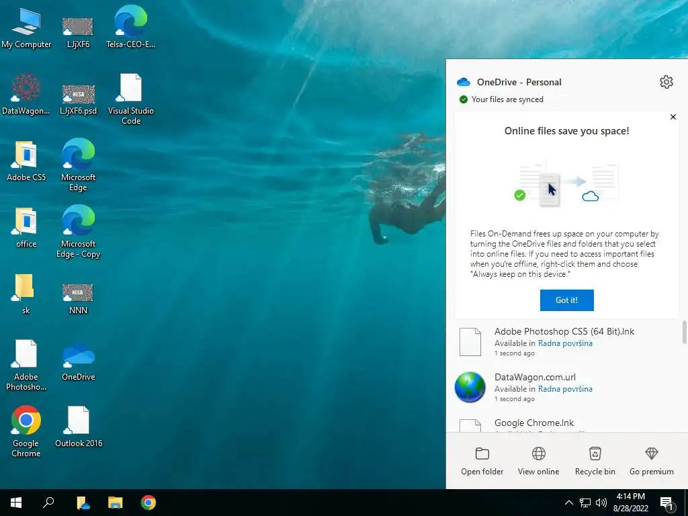The height and width of the screenshot is (516, 688).
Task: Open File Explorer from taskbar
Action: pos(116,503)
